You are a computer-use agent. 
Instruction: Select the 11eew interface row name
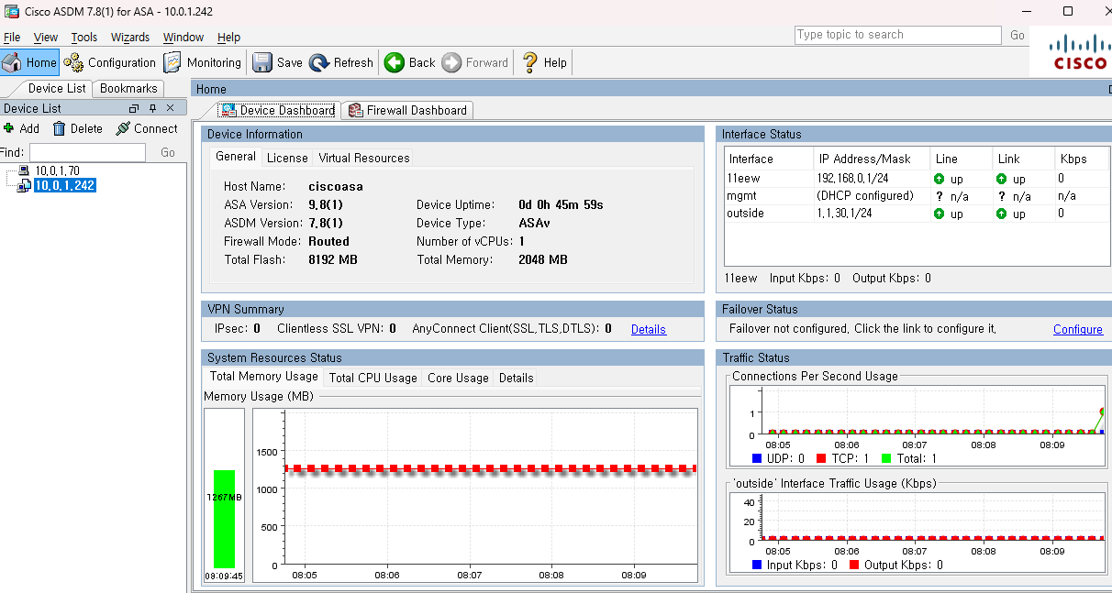[742, 179]
